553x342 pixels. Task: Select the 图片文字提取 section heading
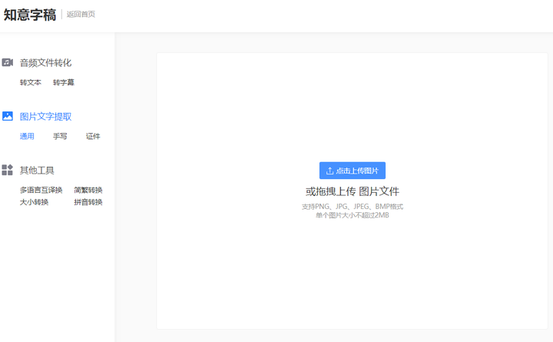pyautogui.click(x=45, y=117)
